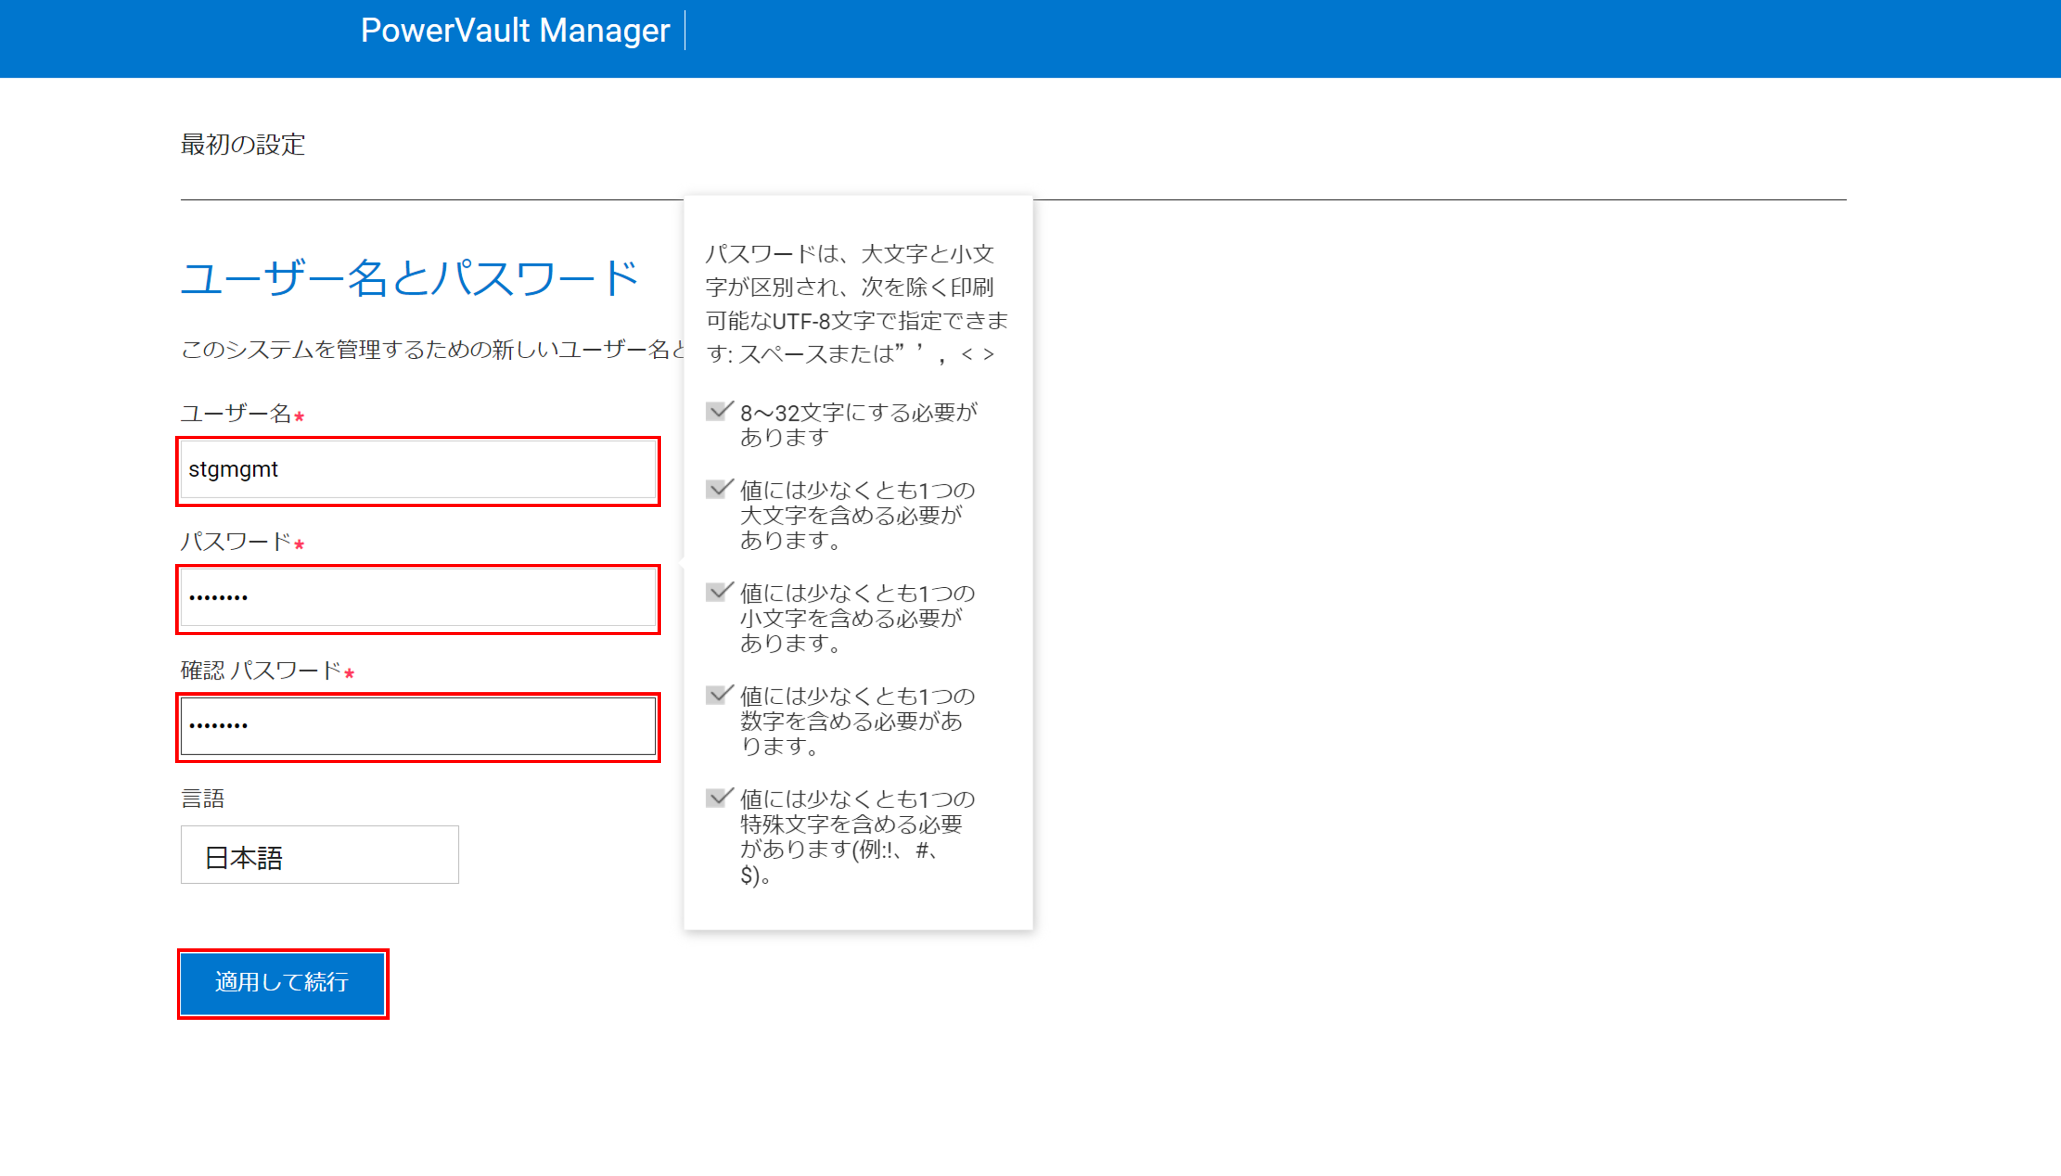Click into the 確認 パスワード input field
Viewport: 2061px width, 1176px height.
[418, 726]
